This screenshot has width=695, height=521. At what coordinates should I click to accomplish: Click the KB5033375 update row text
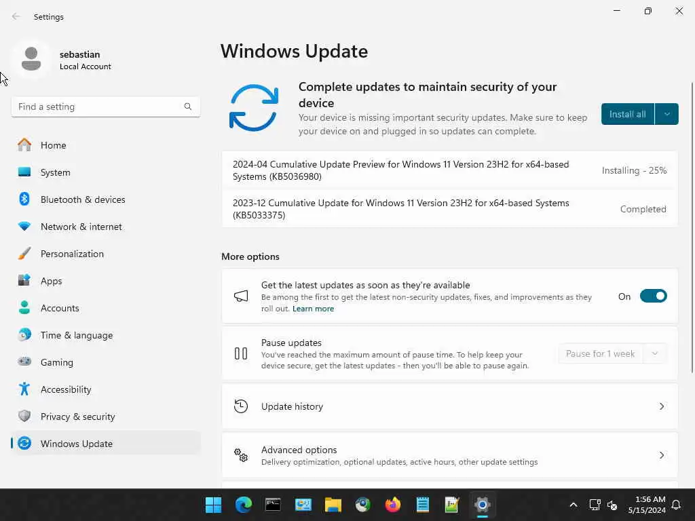[400, 209]
